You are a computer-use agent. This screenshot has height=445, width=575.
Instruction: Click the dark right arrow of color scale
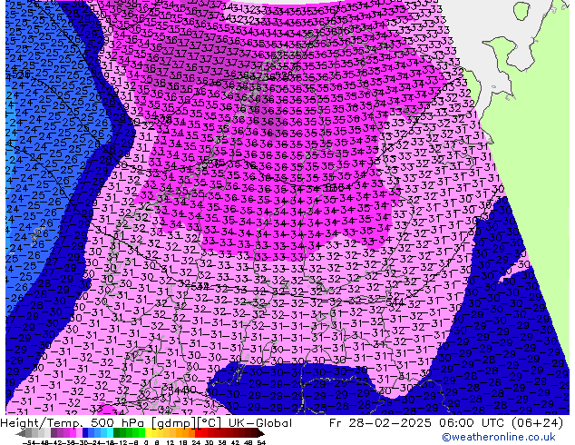point(261,433)
